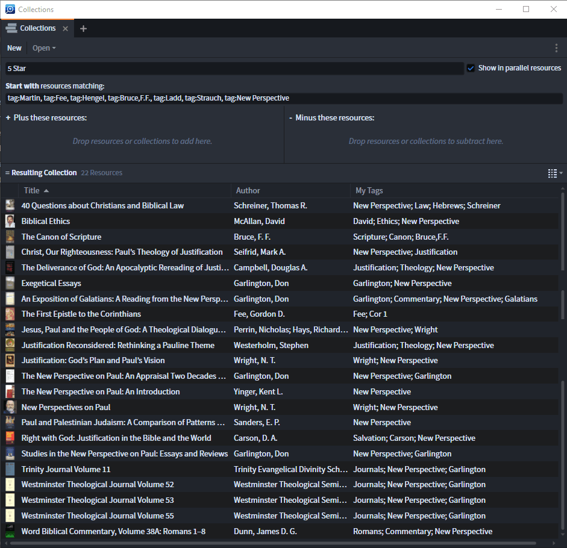The width and height of the screenshot is (567, 548).
Task: Click tags 'New Perspective; Law; Hebrews; Schreiner'
Action: pos(427,206)
